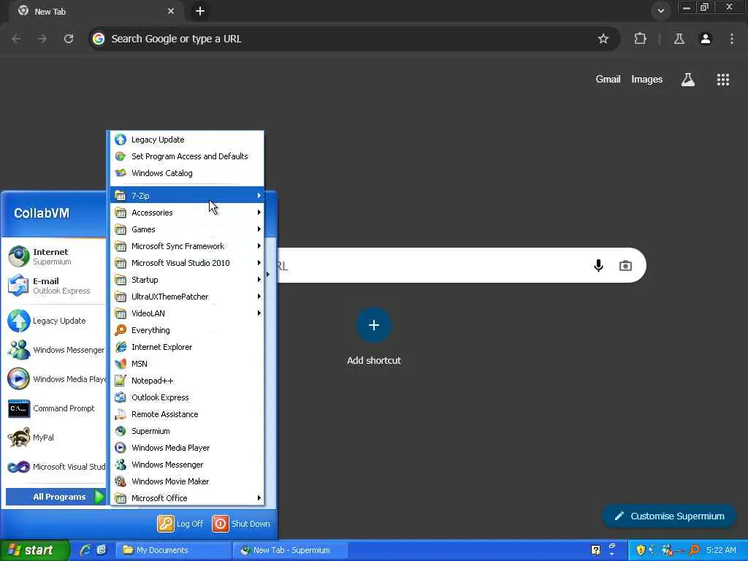Viewport: 748px width, 561px height.
Task: Click Shut Down
Action: point(241,523)
